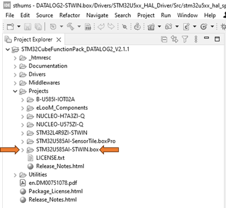Click the new source folder icon
Image resolution: width=226 pixels, height=208 pixels.
click(168, 27)
